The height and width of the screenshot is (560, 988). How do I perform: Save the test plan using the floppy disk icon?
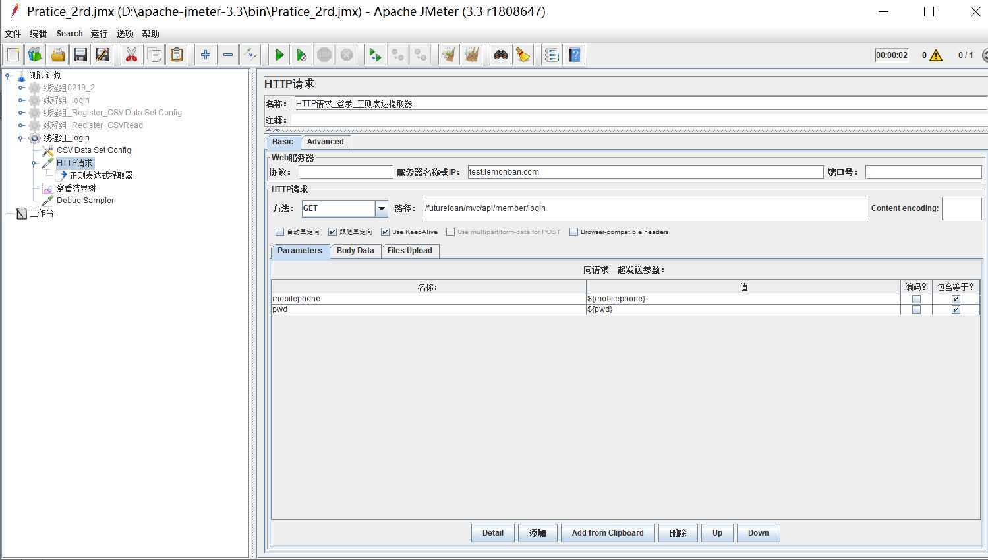click(80, 55)
